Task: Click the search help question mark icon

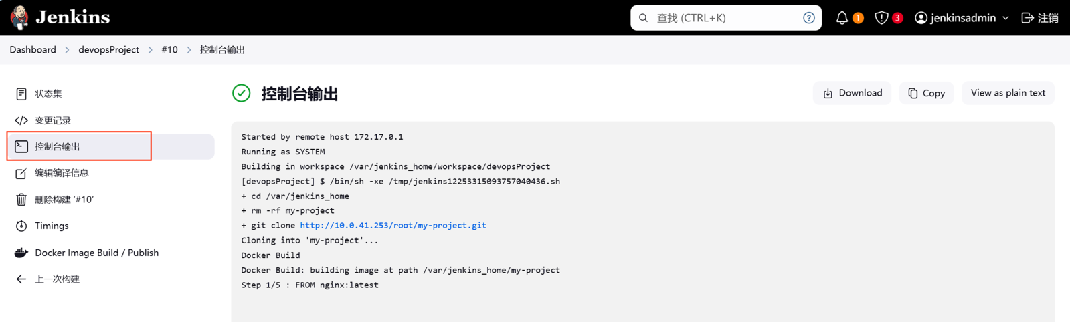Action: (808, 18)
